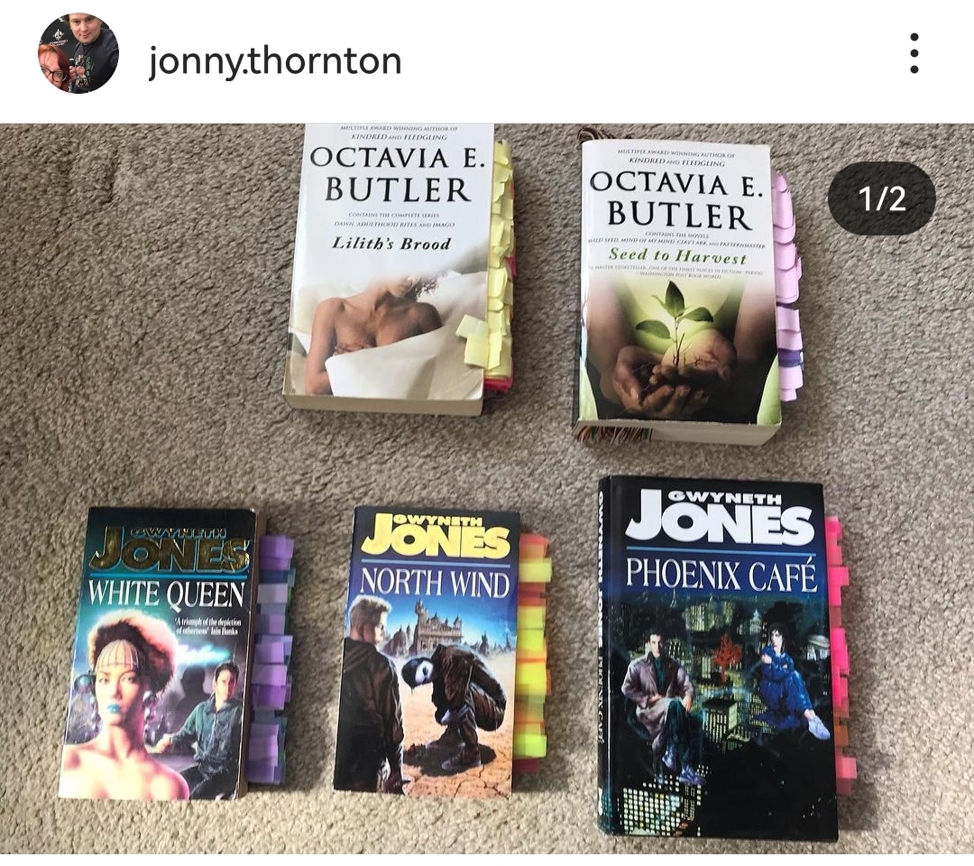
Task: Tap the jonny.thornton profile picture
Action: click(78, 54)
